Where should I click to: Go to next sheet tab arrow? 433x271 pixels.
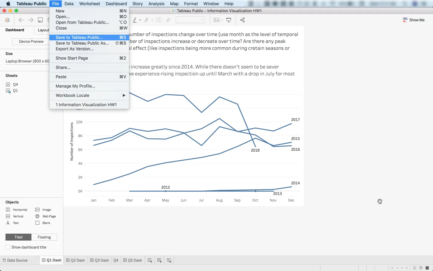[x=402, y=268]
